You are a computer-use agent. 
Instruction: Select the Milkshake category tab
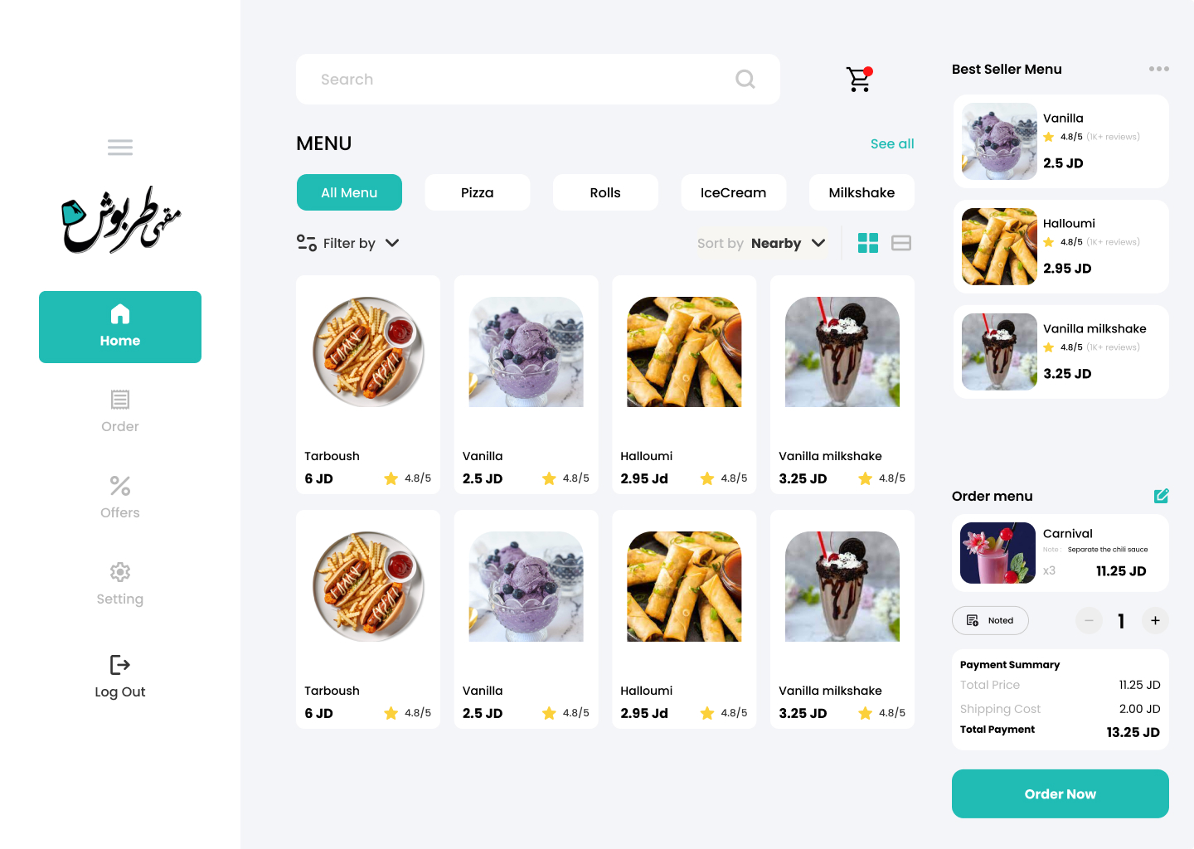click(862, 192)
